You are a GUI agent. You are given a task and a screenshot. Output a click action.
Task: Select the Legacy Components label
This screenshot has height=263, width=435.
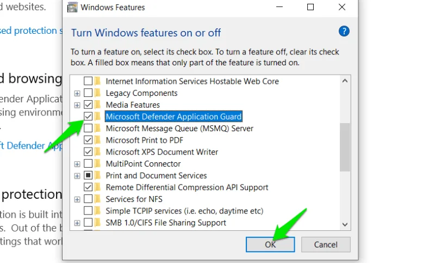click(141, 93)
